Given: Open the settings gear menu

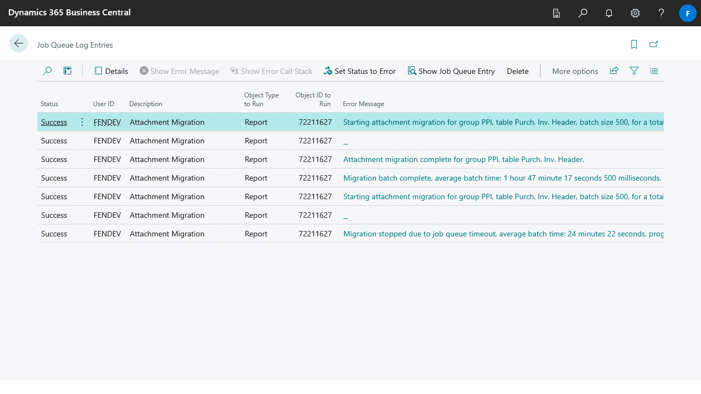Looking at the screenshot, I should (635, 13).
